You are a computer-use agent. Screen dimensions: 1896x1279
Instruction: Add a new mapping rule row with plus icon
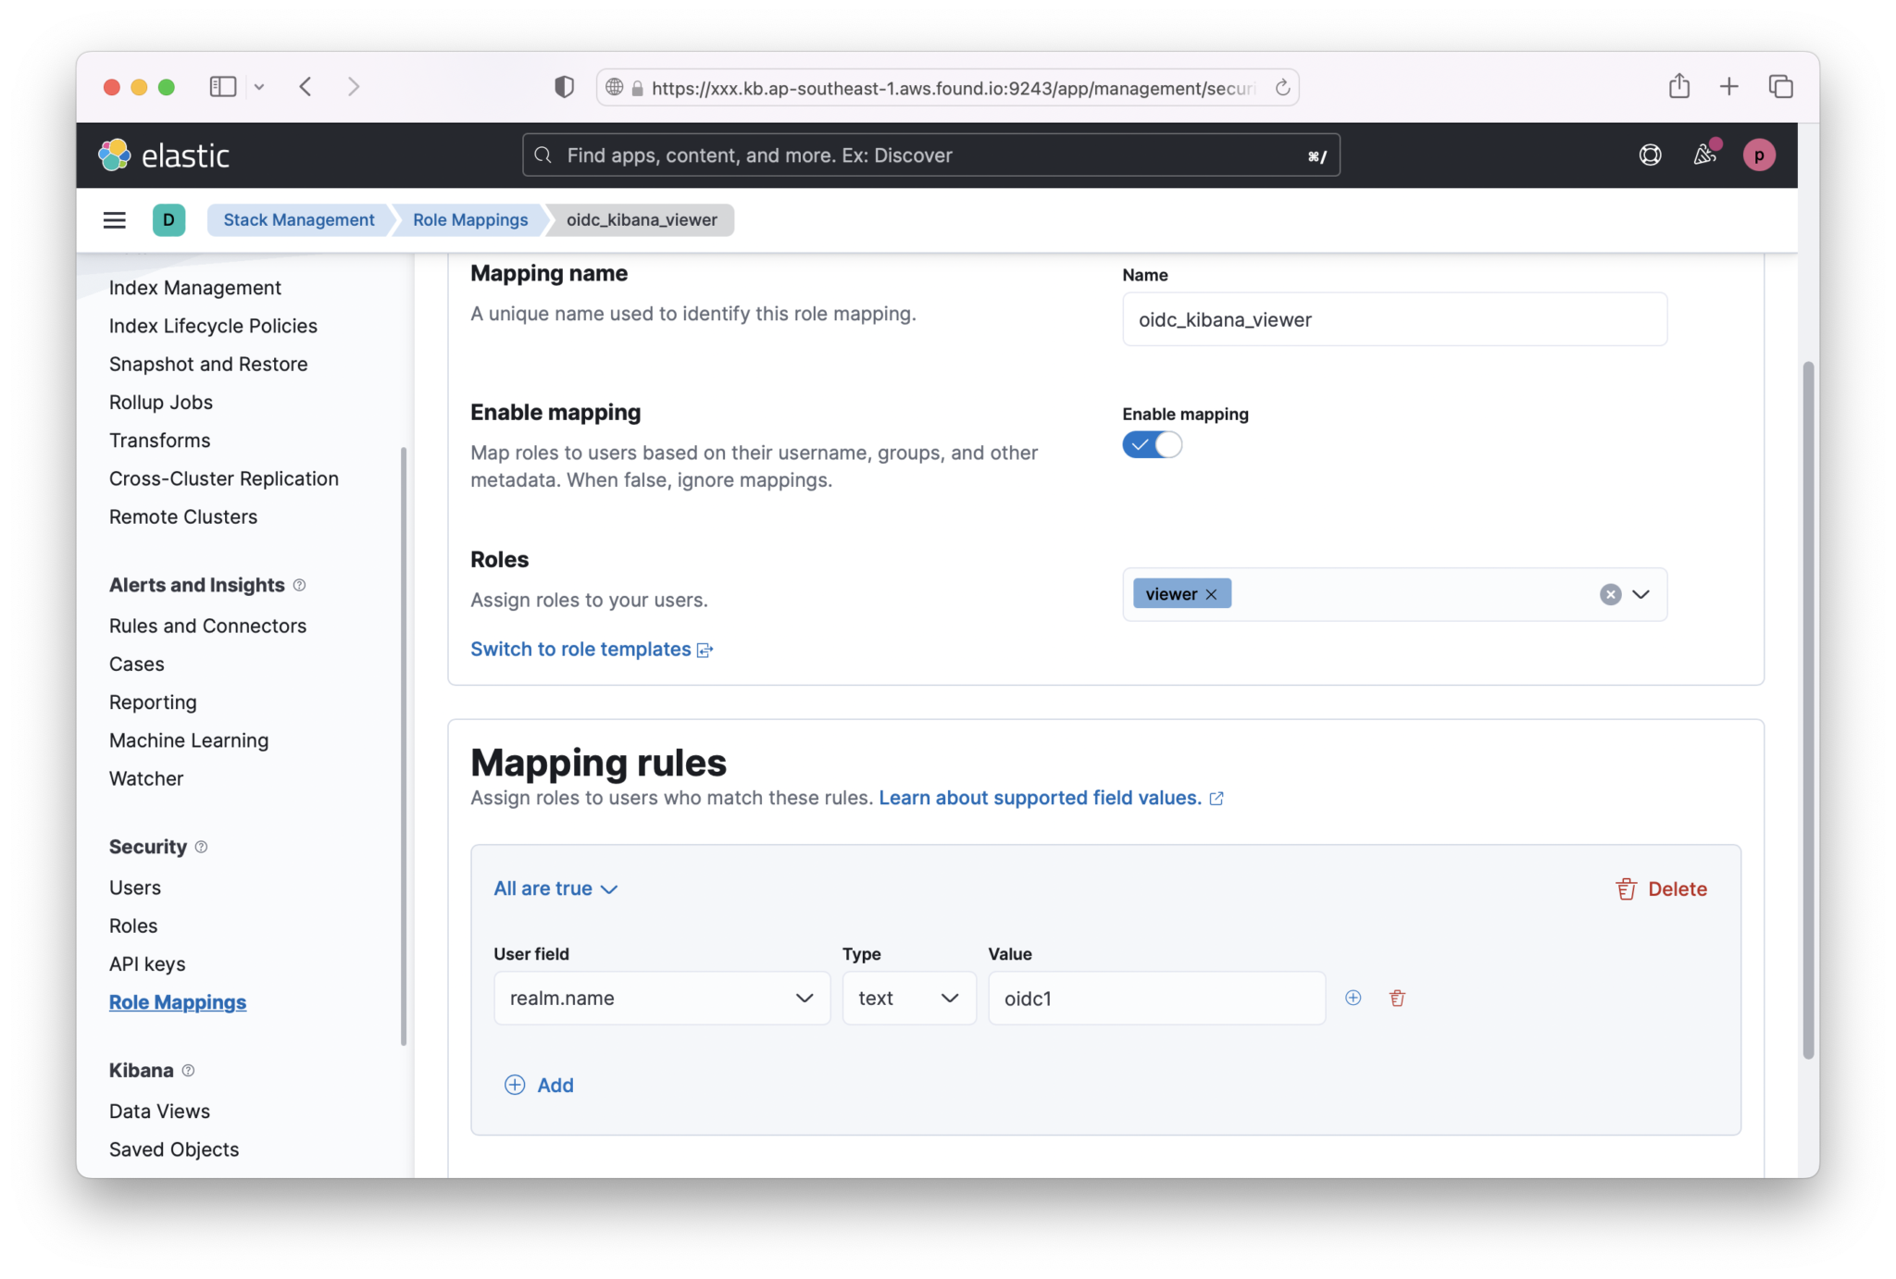pos(1353,998)
